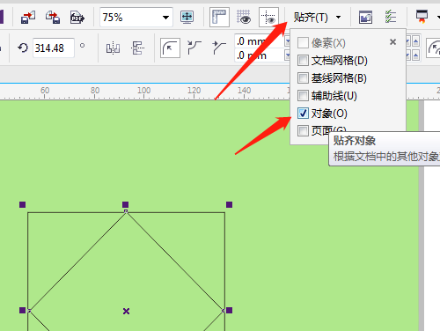Close the snap options popup
Viewport: 440px width, 331px height.
(393, 42)
